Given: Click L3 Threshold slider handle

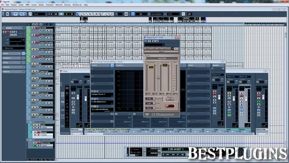Looking at the screenshot, I should click(x=151, y=67).
